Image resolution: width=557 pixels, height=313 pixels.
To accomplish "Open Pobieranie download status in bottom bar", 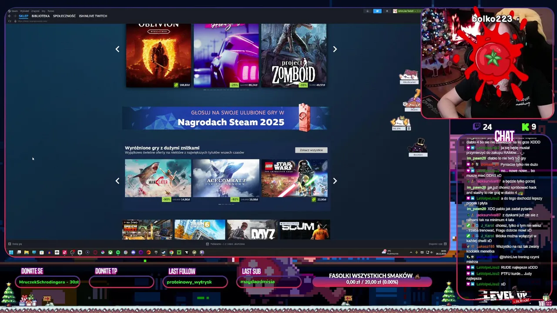I will point(225,244).
